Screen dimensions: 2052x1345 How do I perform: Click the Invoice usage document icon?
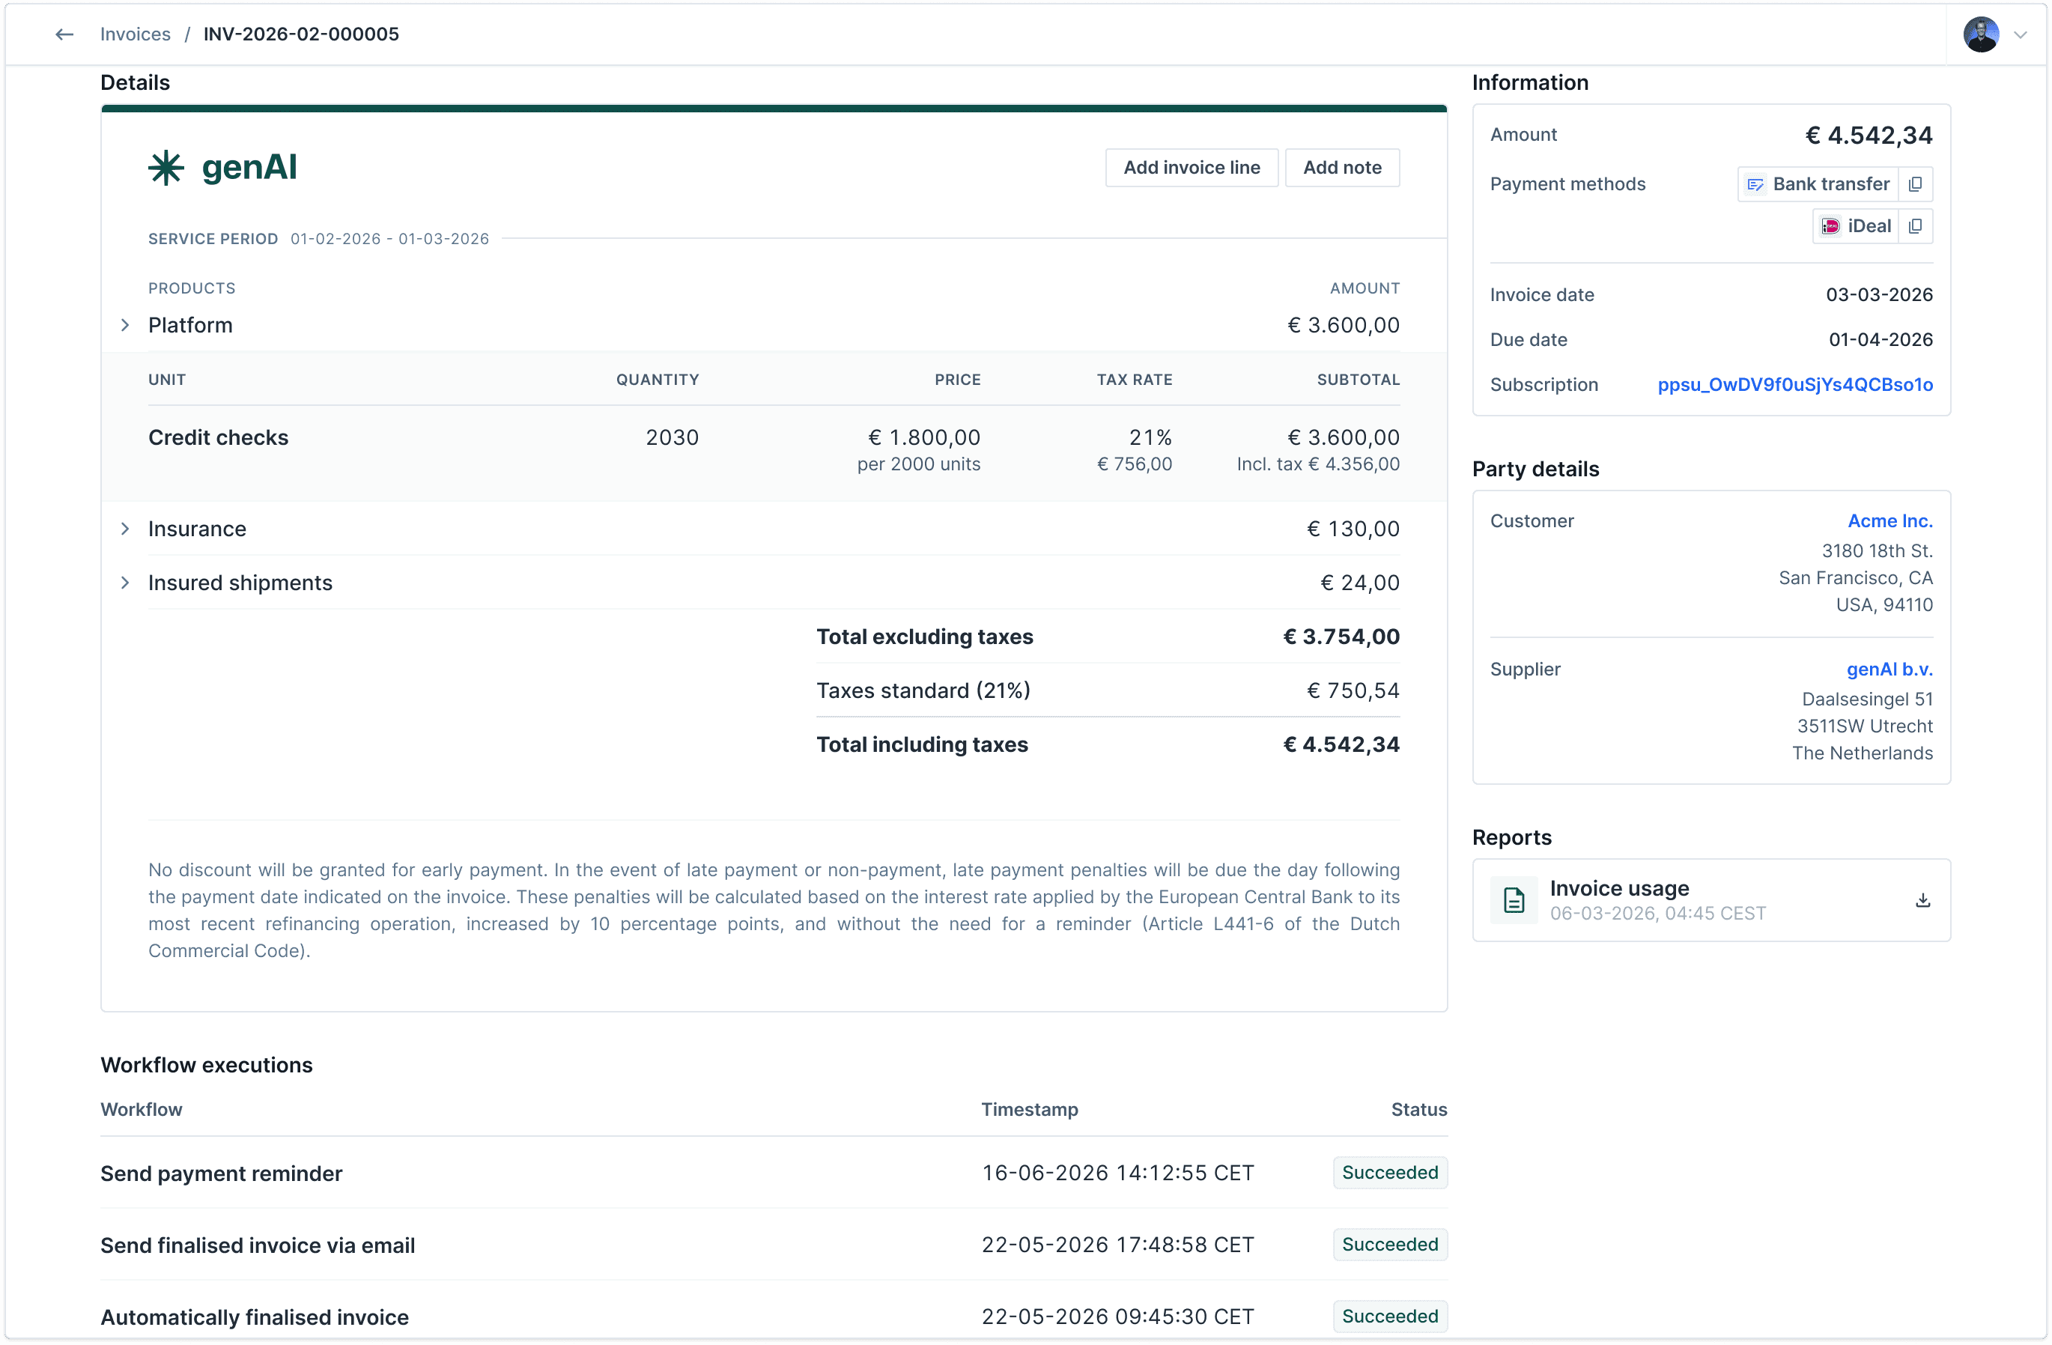point(1514,900)
